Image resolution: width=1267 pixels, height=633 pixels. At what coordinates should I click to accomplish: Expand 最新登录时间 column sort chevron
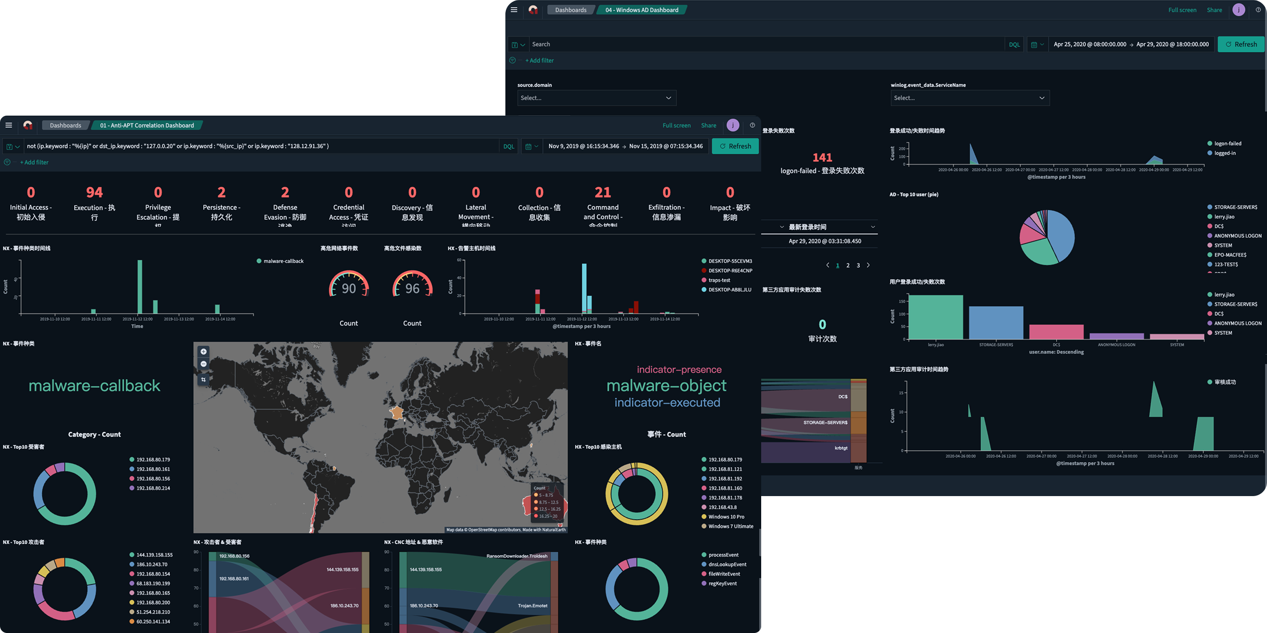point(872,227)
